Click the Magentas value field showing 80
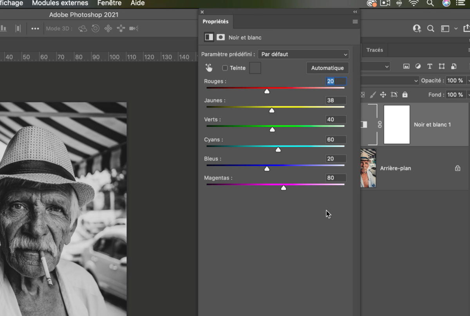The image size is (470, 316). [336, 178]
